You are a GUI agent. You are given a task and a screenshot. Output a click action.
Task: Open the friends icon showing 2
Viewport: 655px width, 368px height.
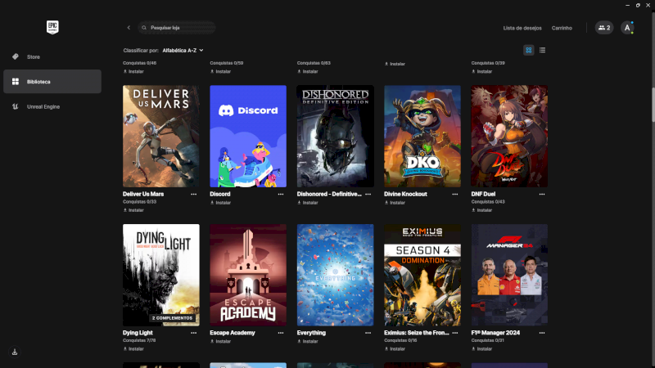tap(604, 28)
